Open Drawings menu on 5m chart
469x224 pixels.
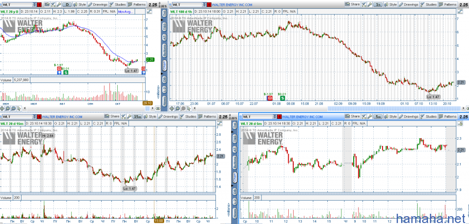tap(408, 117)
